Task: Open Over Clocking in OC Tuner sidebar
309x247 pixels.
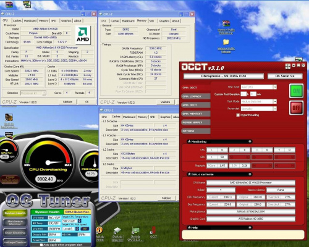Action: pyautogui.click(x=15, y=233)
